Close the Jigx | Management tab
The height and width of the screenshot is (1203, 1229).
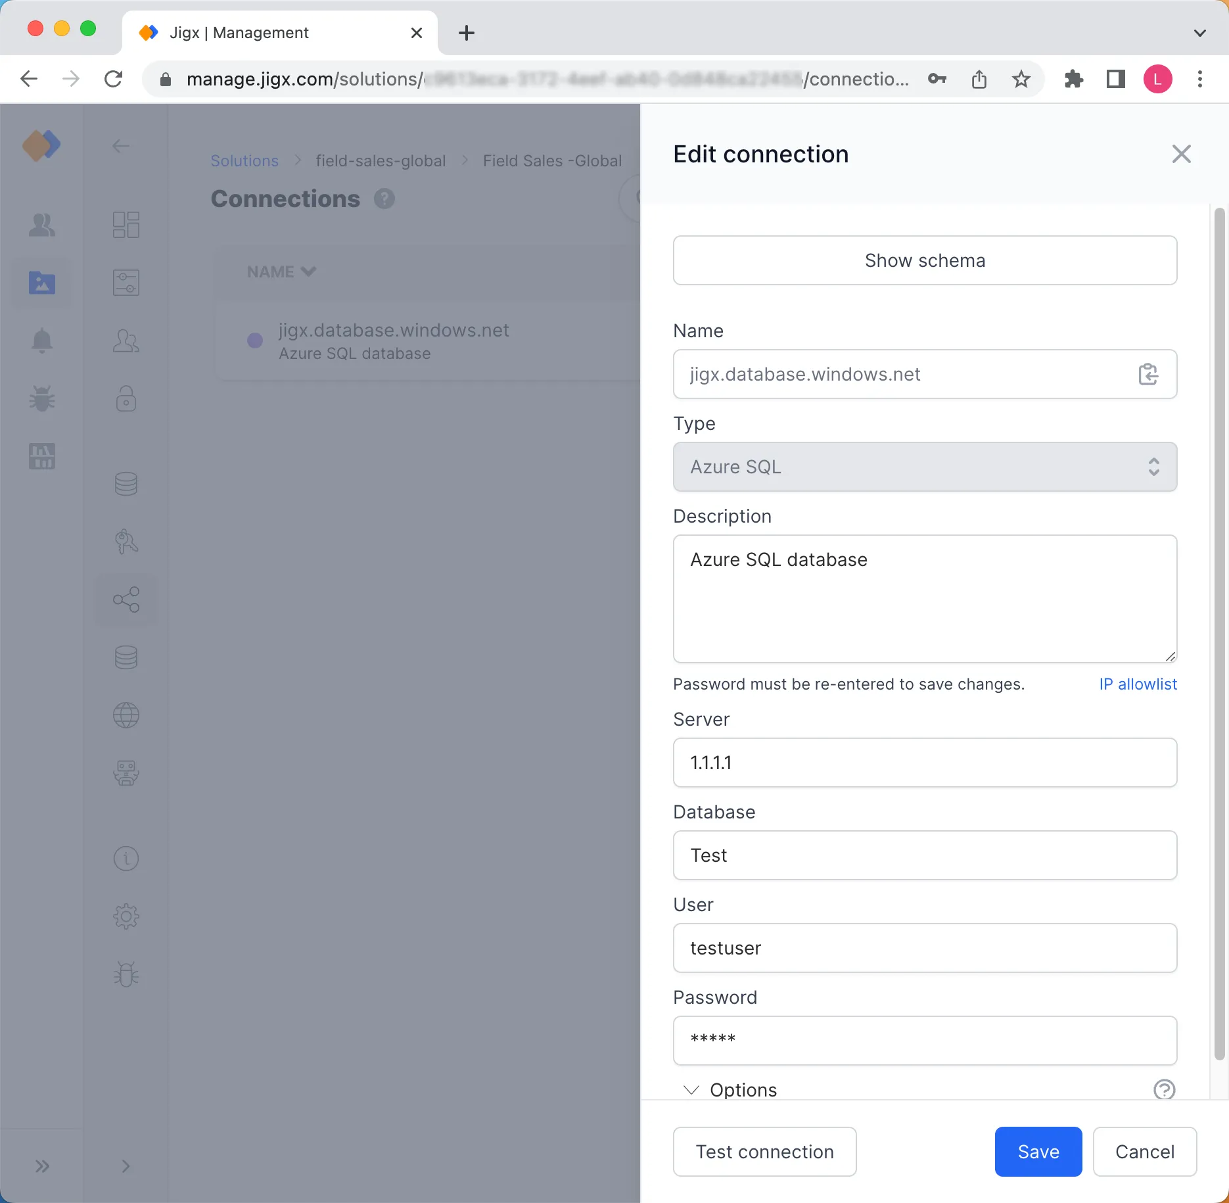(417, 33)
